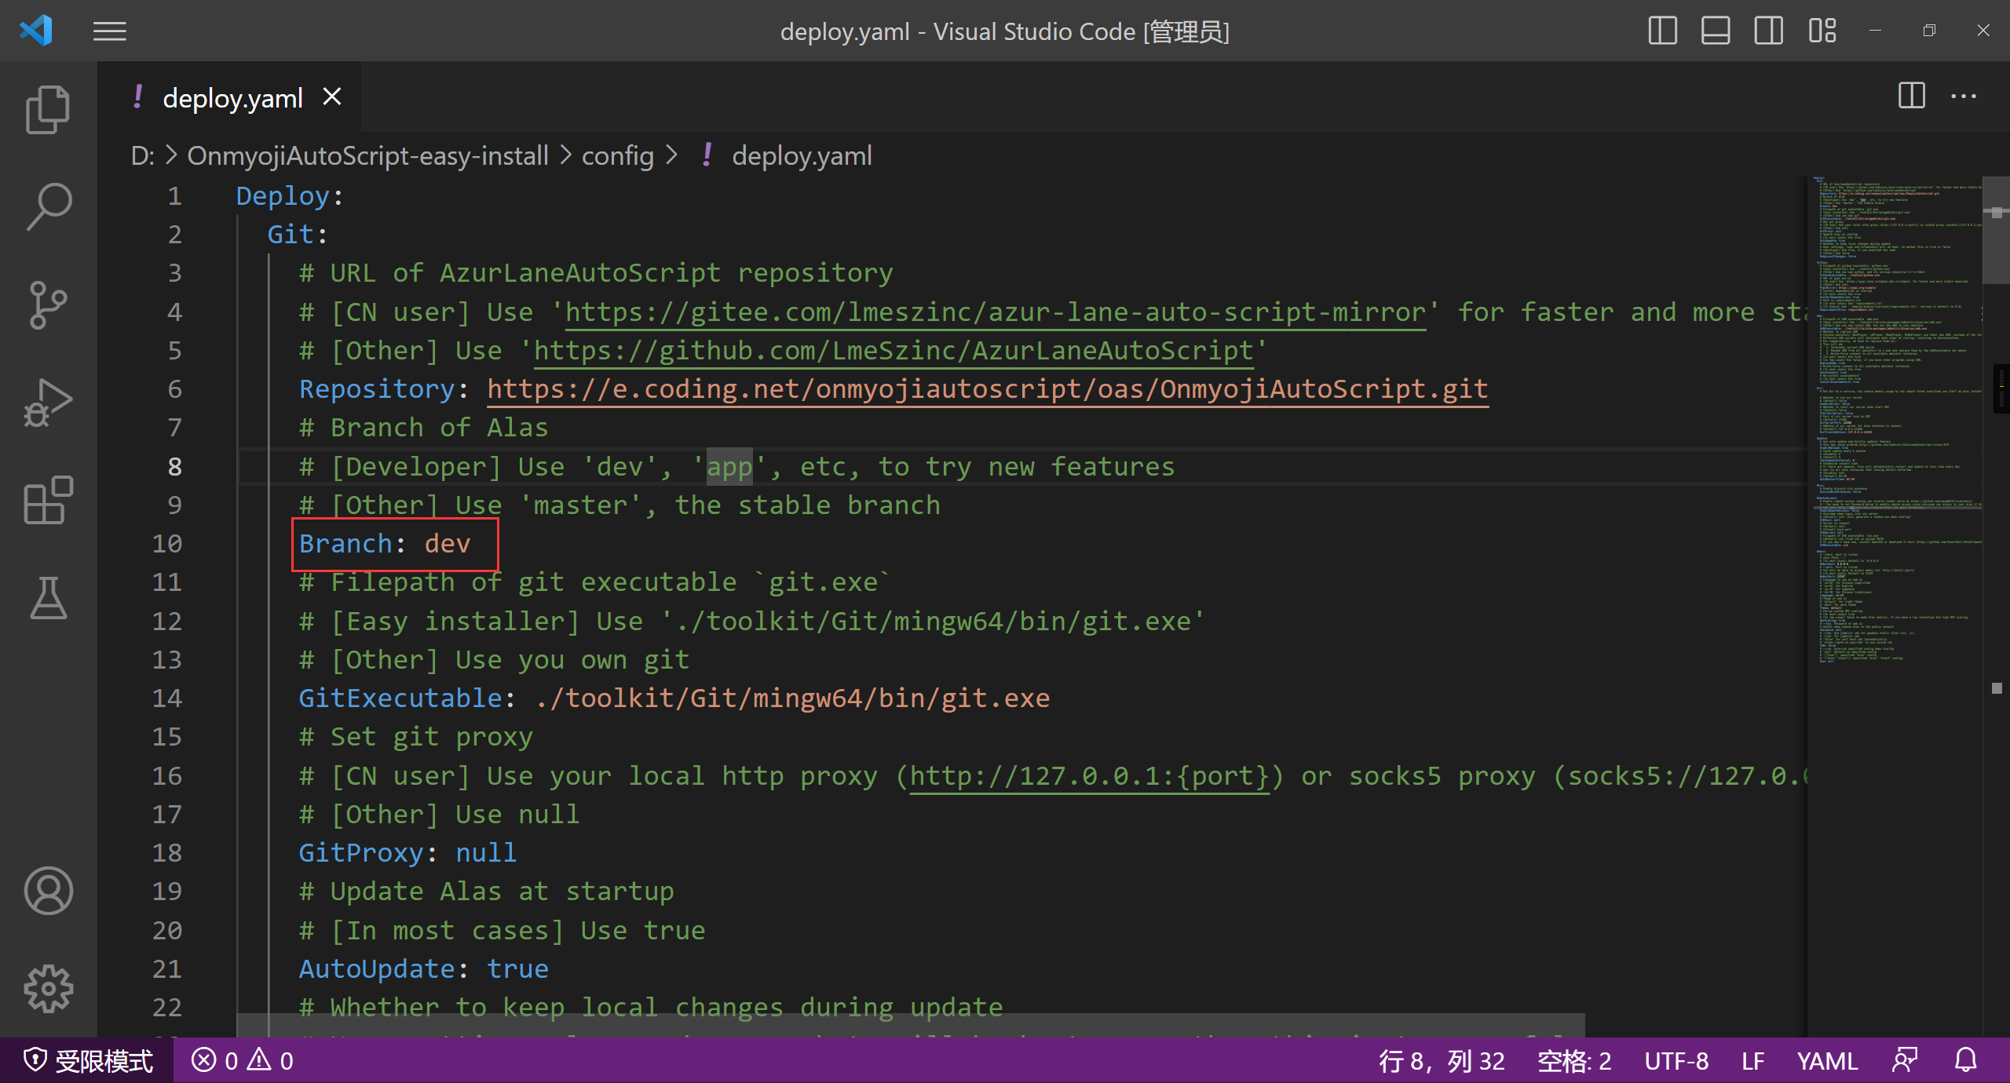Open the Explorer view

pos(48,108)
